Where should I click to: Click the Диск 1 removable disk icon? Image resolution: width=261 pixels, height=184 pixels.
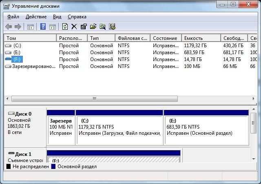click(x=11, y=153)
